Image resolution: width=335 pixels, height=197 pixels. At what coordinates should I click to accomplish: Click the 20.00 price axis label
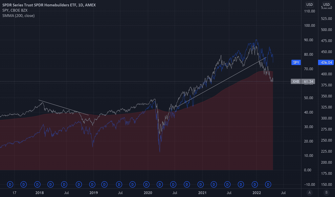(x=309, y=141)
